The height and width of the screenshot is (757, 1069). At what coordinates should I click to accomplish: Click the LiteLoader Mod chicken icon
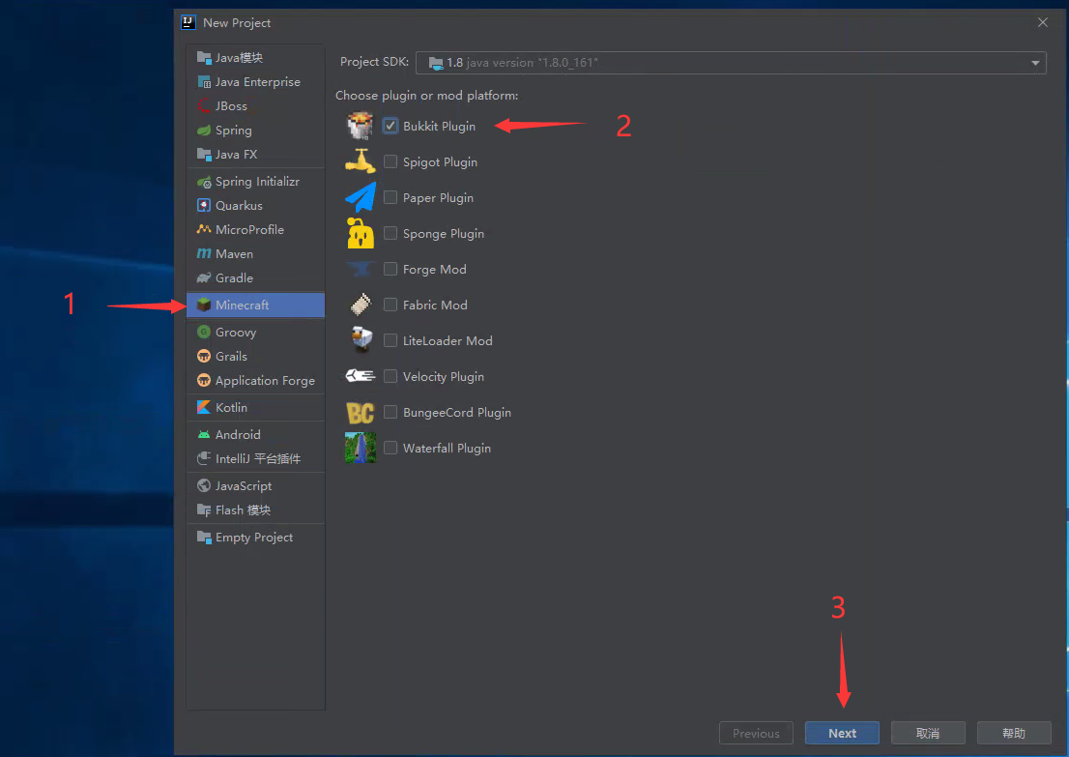click(361, 340)
